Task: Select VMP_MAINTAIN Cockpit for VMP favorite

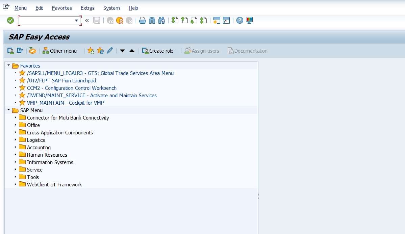Action: (x=65, y=103)
